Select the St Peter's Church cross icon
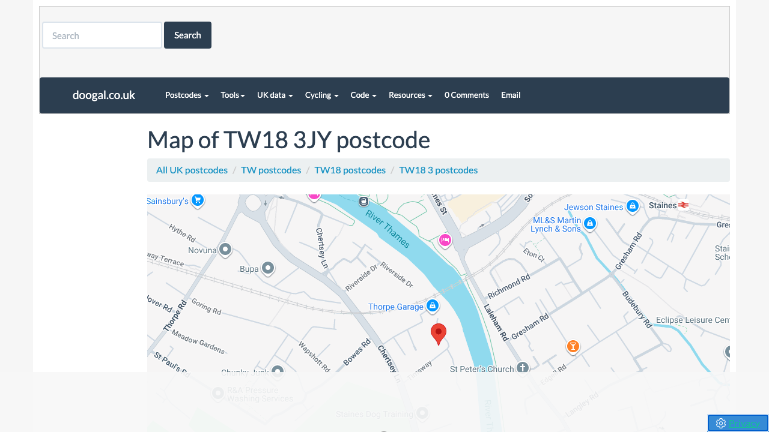 pos(523,367)
